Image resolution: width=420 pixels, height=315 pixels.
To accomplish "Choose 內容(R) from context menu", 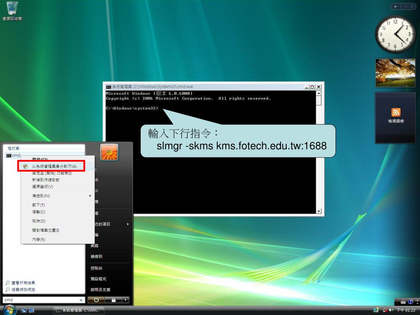I will click(x=39, y=240).
